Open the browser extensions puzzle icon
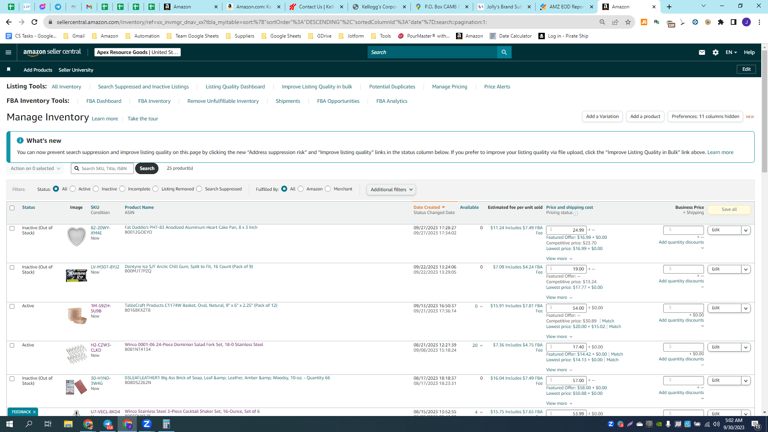Viewport: 768px width, 432px height. [x=721, y=22]
